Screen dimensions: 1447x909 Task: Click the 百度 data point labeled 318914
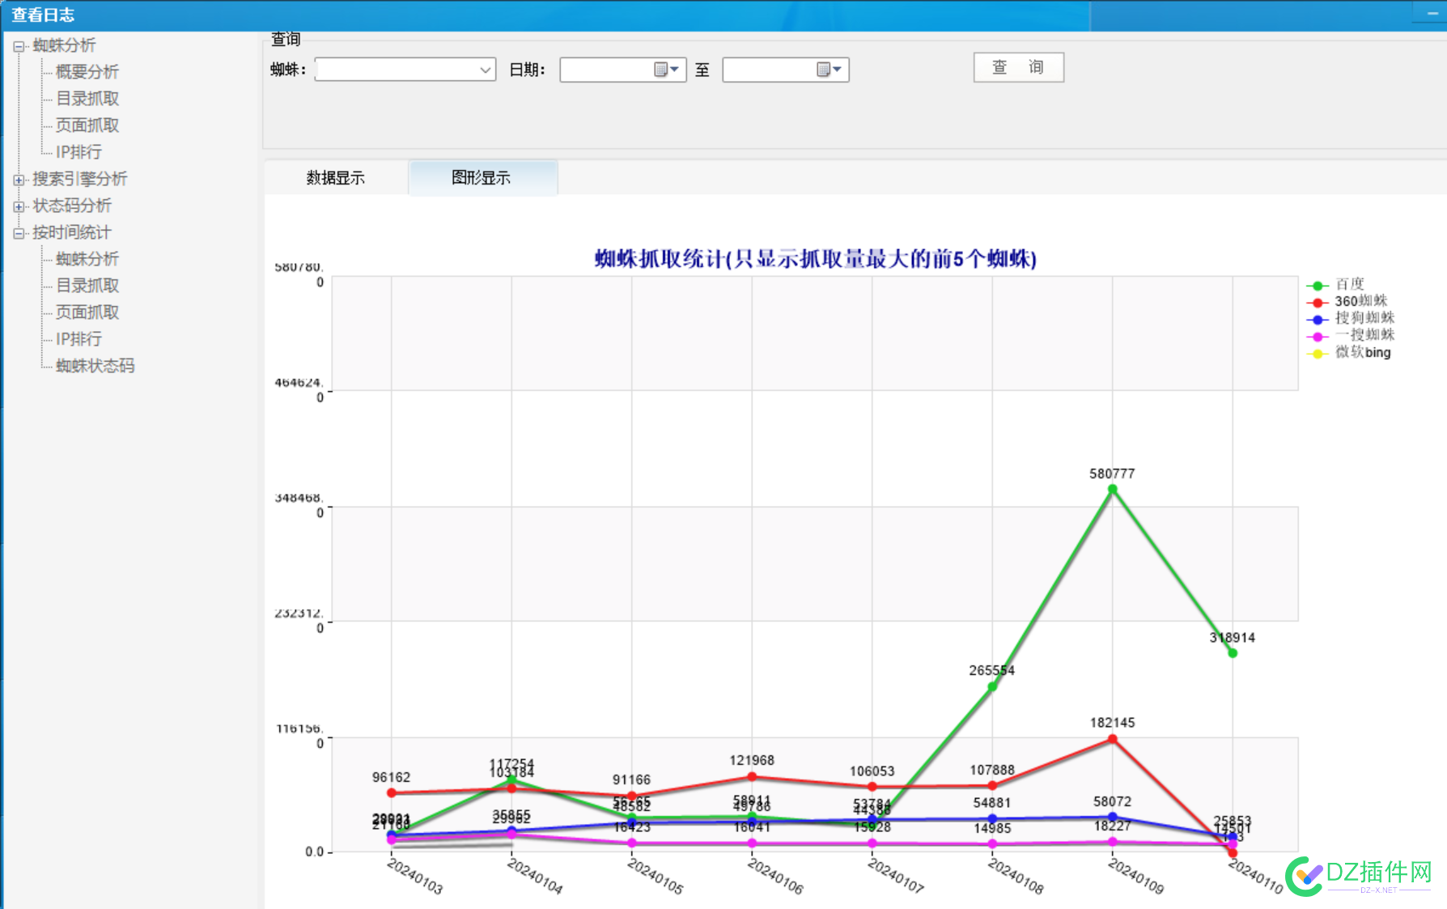tap(1232, 652)
